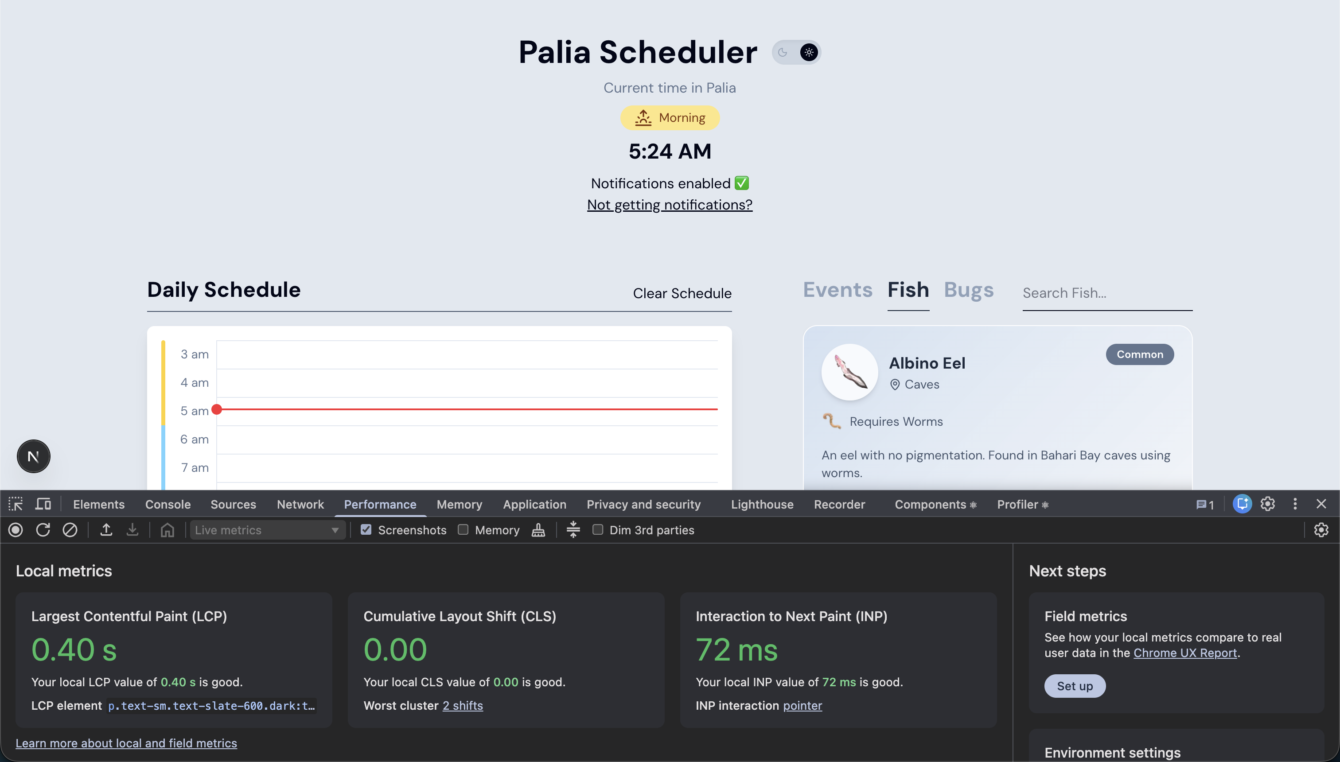Click the record performance trace button
Image resolution: width=1340 pixels, height=762 pixels.
tap(16, 530)
